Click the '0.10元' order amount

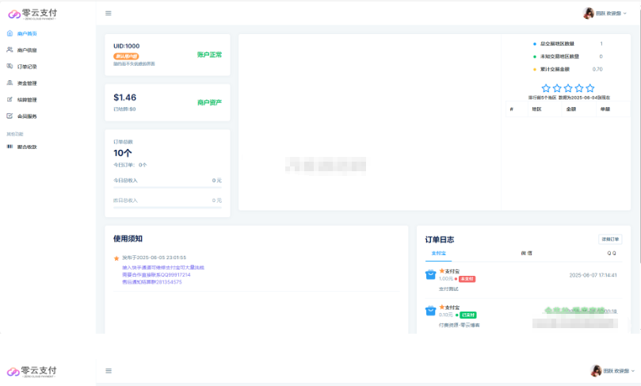[446, 315]
